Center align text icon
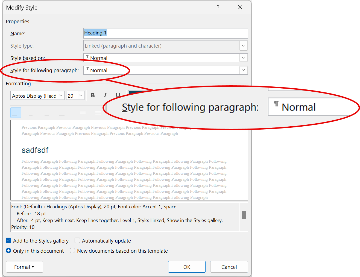This screenshot has height=277, width=360. coord(31,113)
